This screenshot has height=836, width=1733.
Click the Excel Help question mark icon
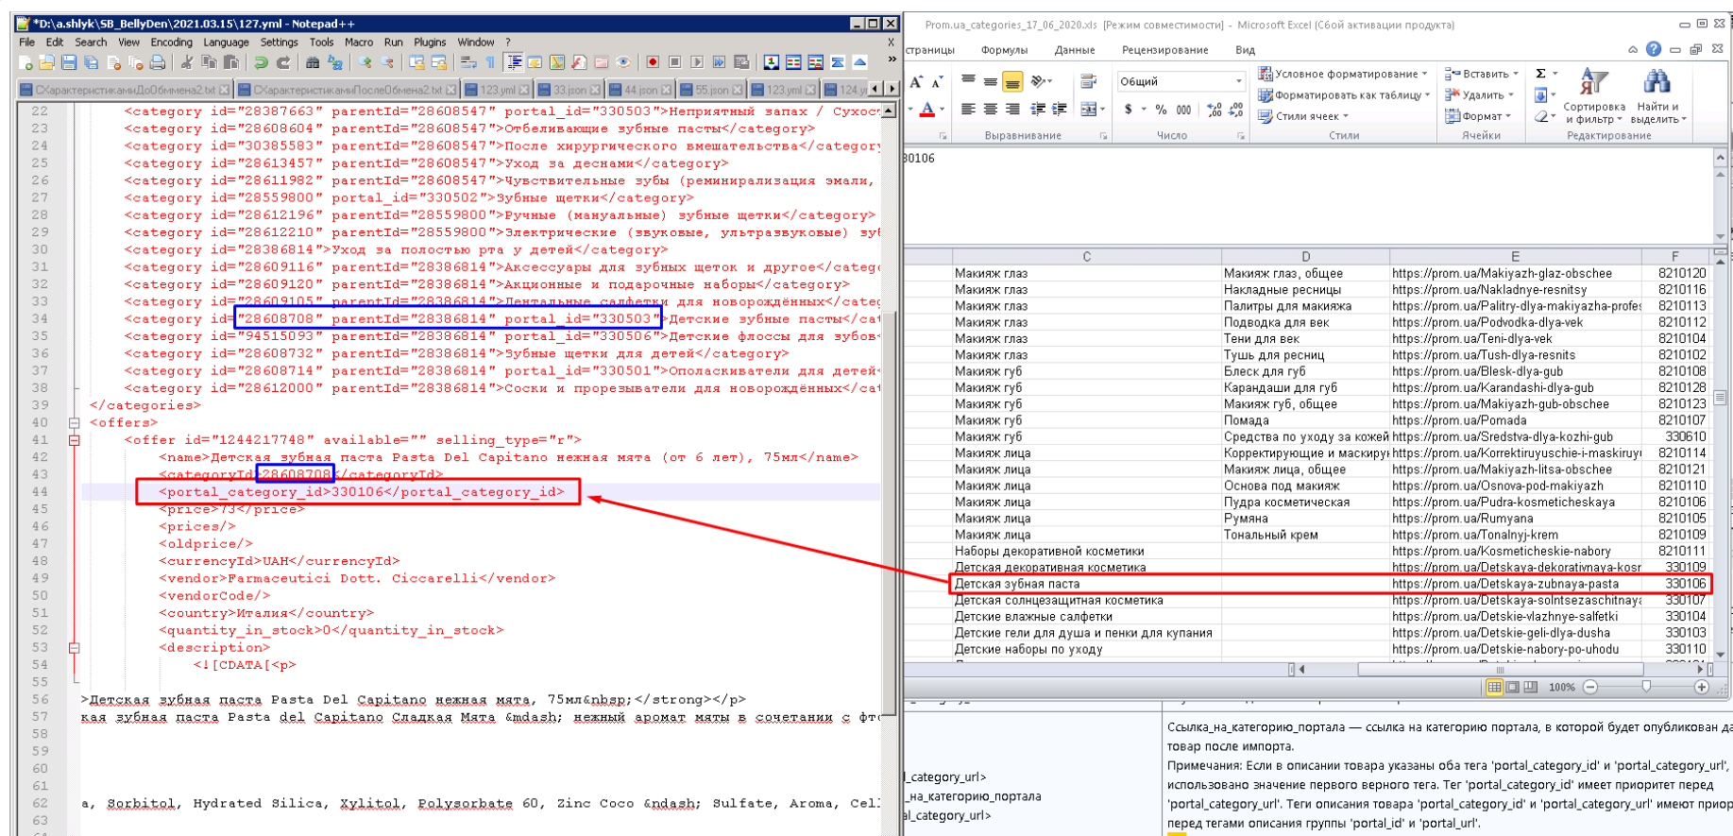[x=1653, y=49]
